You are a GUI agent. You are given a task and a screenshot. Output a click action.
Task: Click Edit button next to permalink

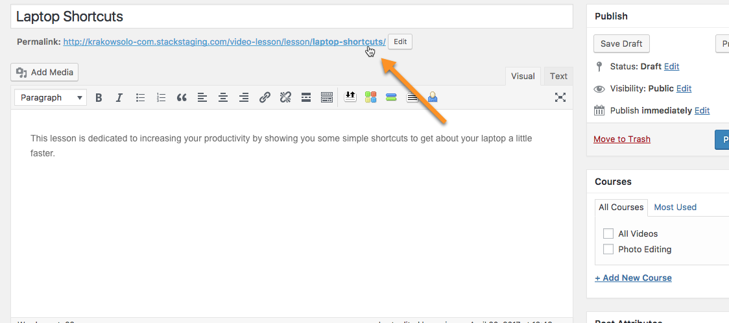click(400, 42)
